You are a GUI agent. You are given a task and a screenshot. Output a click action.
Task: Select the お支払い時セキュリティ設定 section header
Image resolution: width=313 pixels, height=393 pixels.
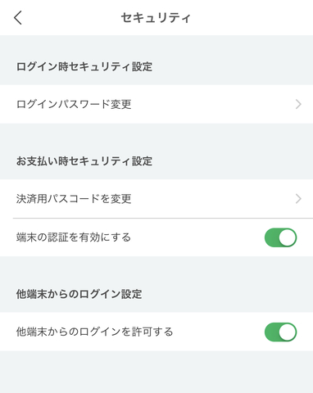pos(84,161)
